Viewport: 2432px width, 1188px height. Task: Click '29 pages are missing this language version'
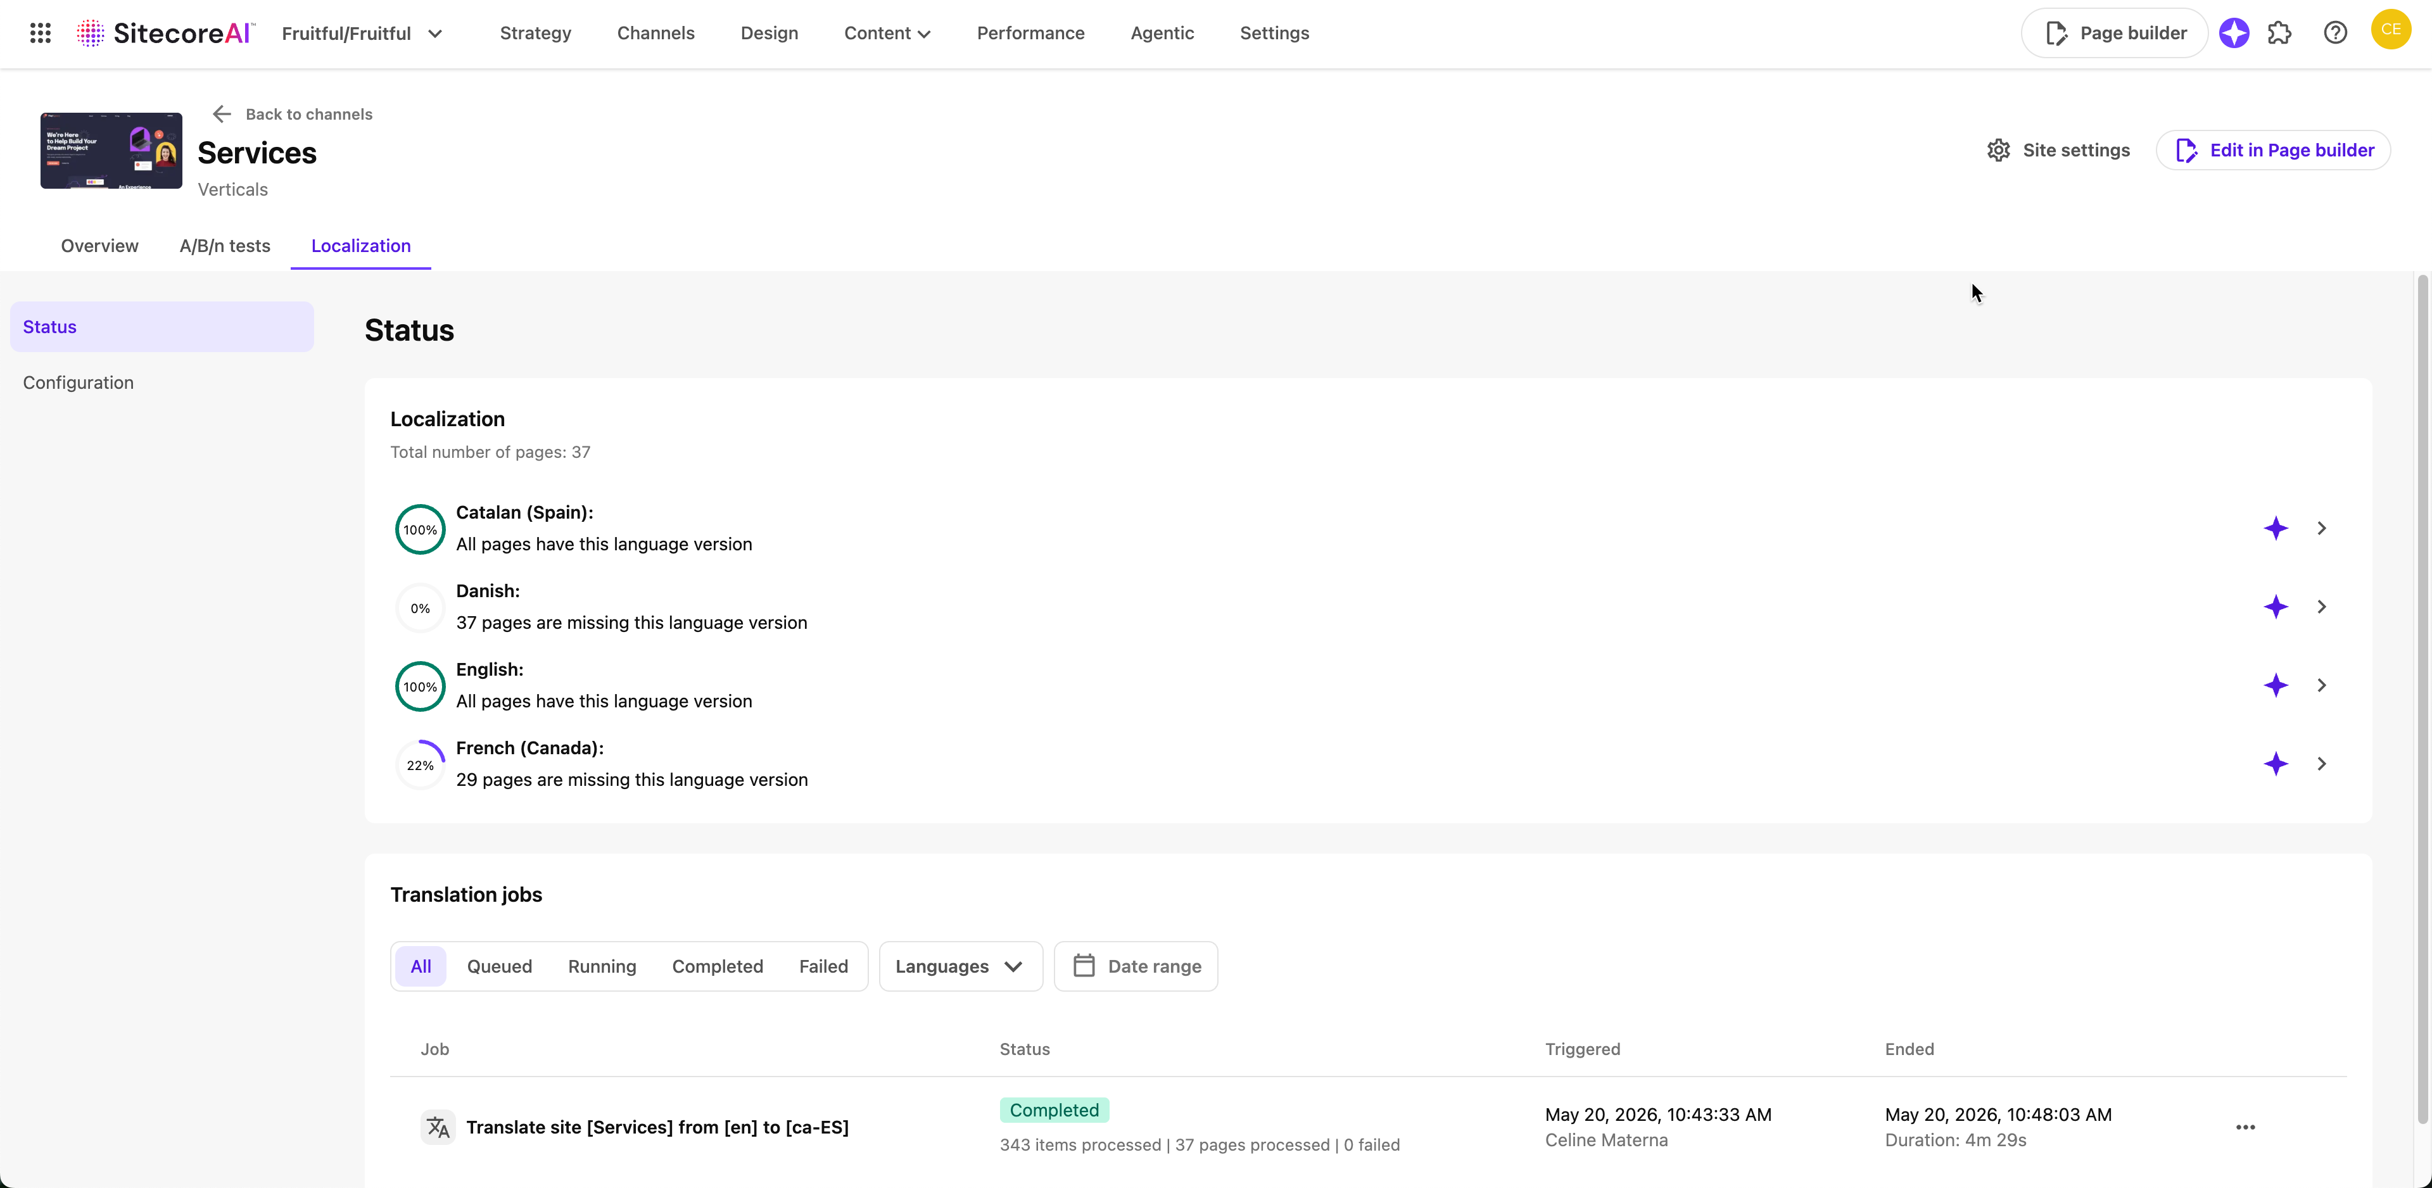point(631,779)
